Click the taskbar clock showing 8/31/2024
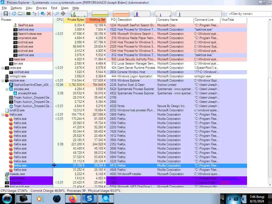272x204 pixels. click(257, 199)
